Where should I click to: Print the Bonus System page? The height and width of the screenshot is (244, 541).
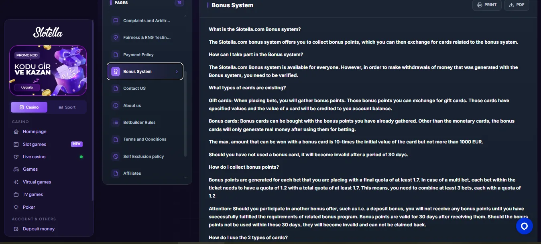pyautogui.click(x=487, y=5)
